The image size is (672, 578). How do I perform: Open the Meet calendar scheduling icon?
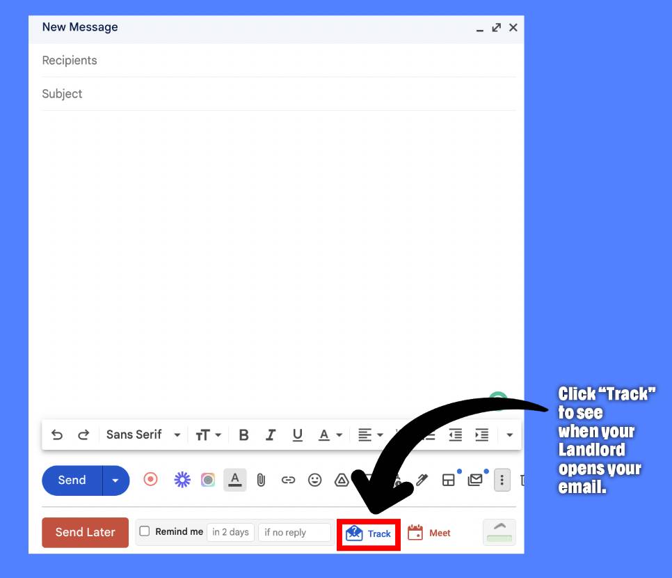click(429, 533)
